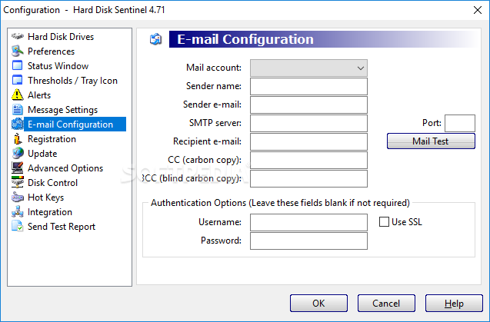Click the BCC (blind carbon copy) field

(308, 178)
